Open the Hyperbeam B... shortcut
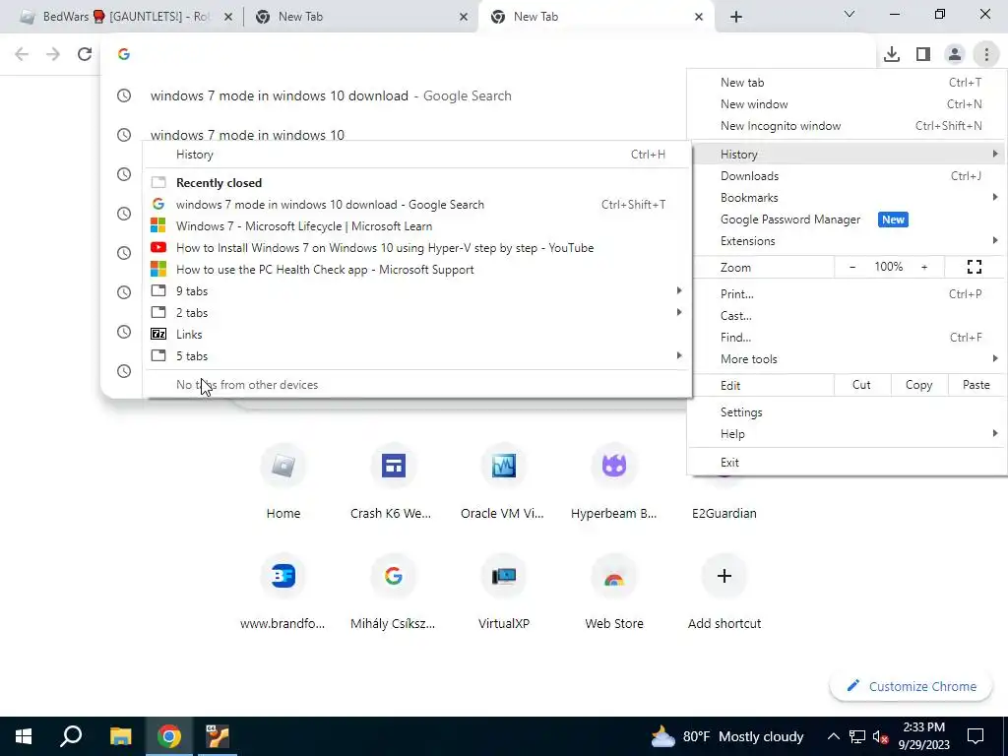 614,482
